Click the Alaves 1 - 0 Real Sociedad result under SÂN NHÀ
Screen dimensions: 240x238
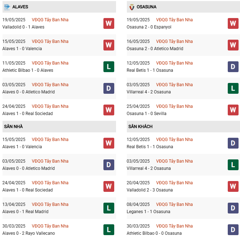coord(27,190)
